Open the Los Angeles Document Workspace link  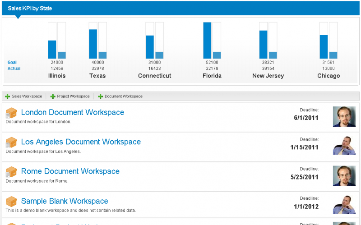(81, 142)
